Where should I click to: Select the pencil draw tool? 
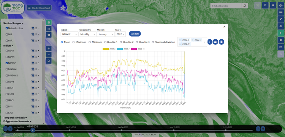pos(281,19)
